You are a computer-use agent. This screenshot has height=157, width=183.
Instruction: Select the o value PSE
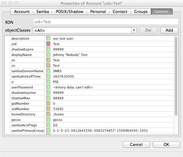point(56,82)
